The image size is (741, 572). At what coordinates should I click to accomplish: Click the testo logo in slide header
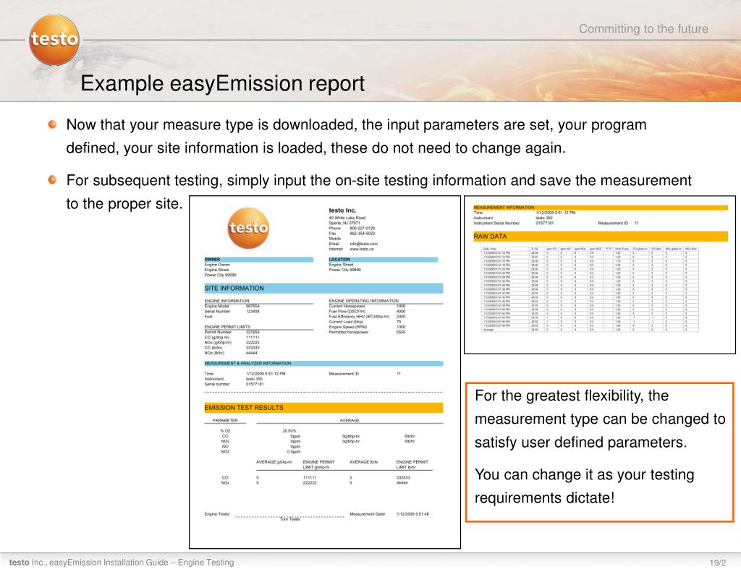[x=54, y=40]
